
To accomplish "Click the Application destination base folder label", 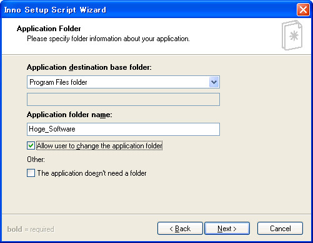I will [89, 67].
